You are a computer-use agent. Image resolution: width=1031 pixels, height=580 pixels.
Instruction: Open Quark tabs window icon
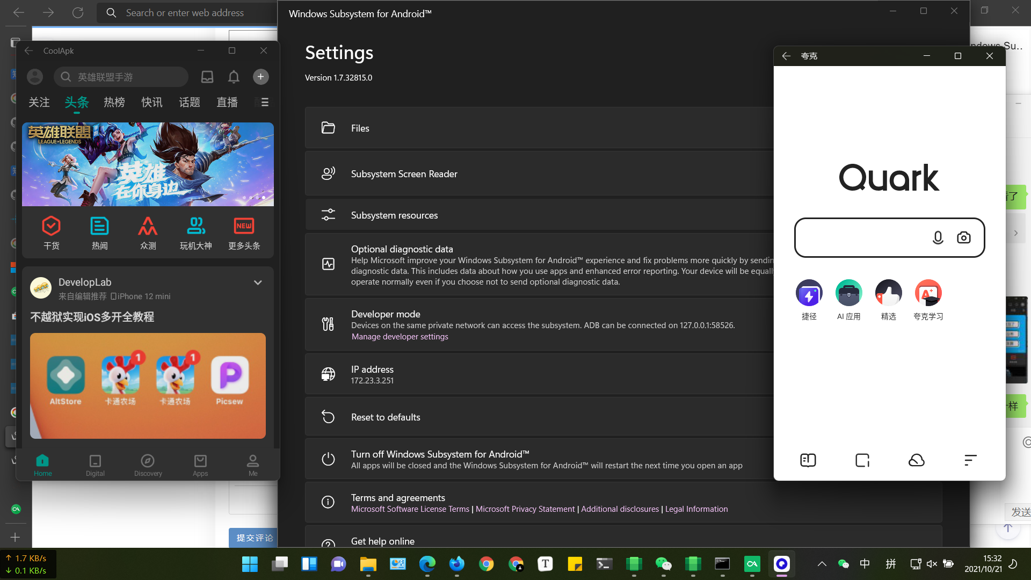[862, 460]
